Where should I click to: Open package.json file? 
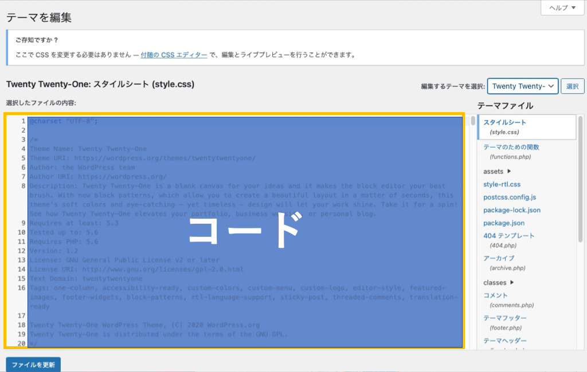point(504,223)
